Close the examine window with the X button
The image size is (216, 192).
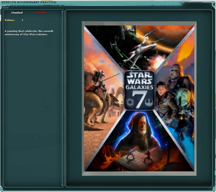point(214,4)
